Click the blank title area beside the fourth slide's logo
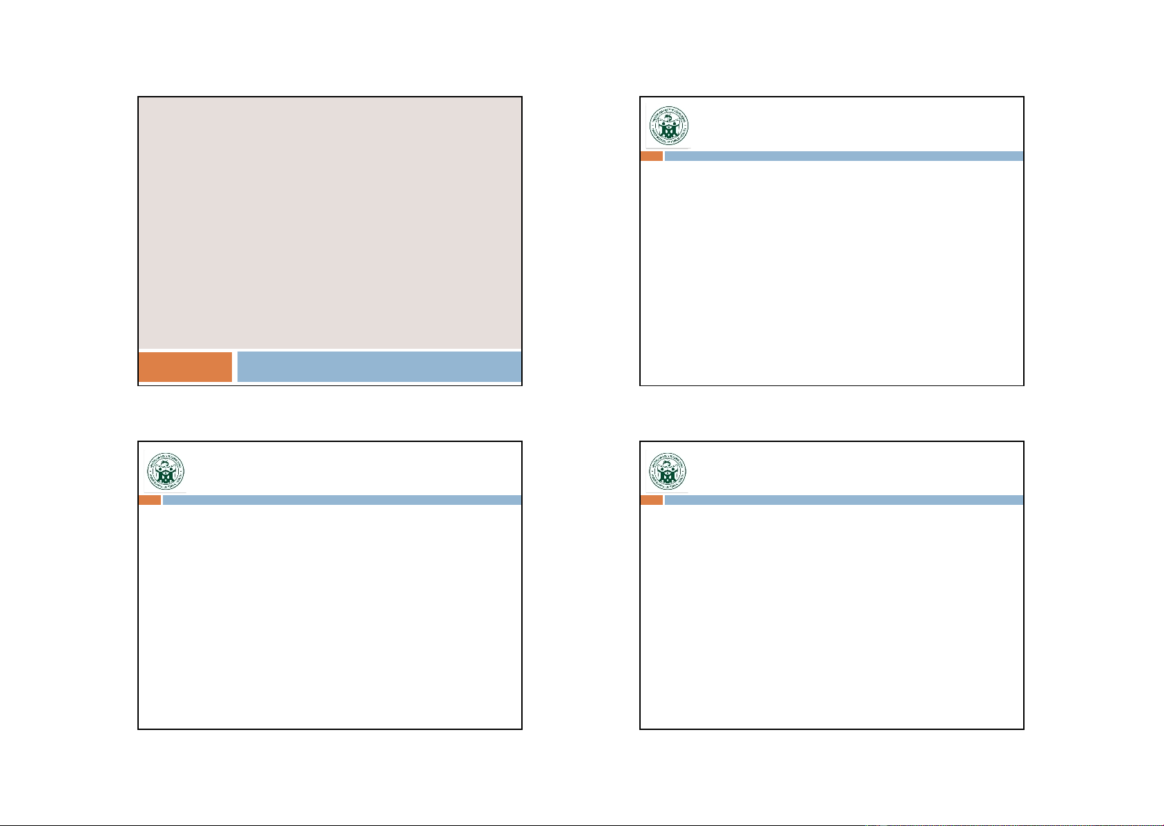This screenshot has width=1164, height=826. [x=856, y=470]
